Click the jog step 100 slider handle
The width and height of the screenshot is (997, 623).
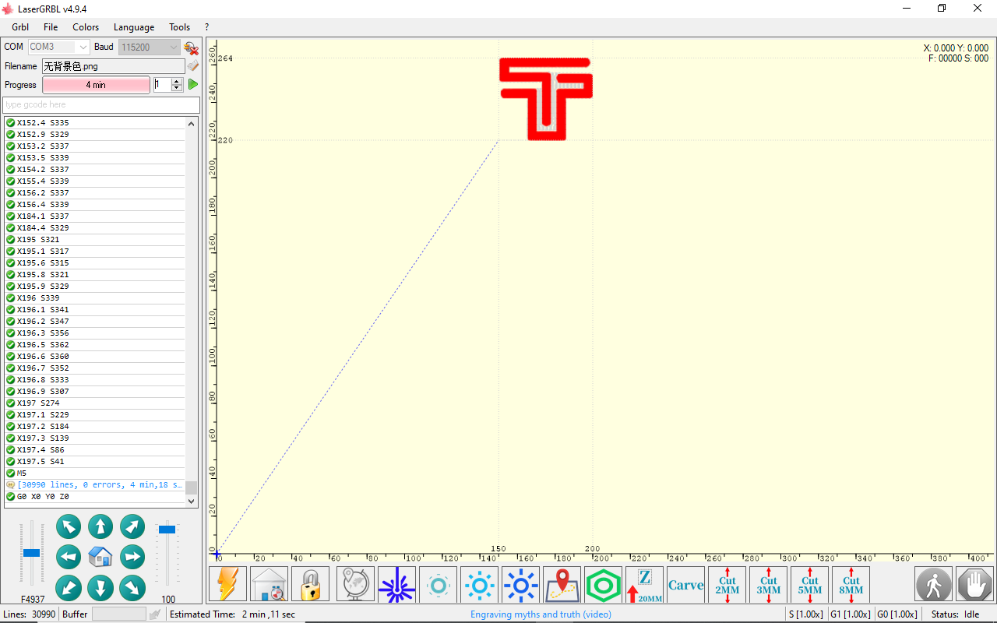pyautogui.click(x=167, y=530)
